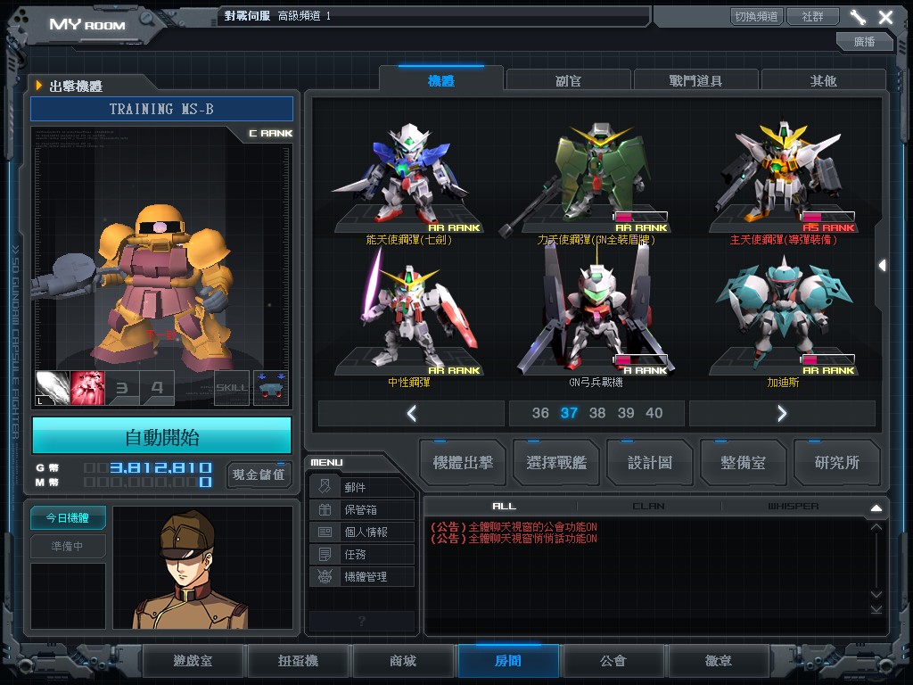The height and width of the screenshot is (685, 913).
Task: Switch to the 其他 tab
Action: pos(823,80)
